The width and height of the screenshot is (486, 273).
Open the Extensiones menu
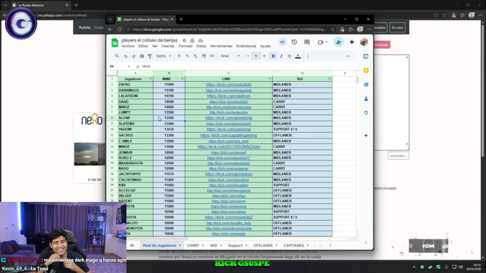[x=246, y=46]
